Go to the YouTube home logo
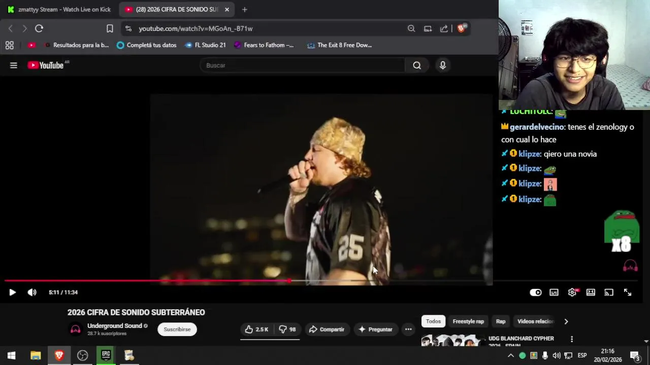This screenshot has width=650, height=365. 46,65
